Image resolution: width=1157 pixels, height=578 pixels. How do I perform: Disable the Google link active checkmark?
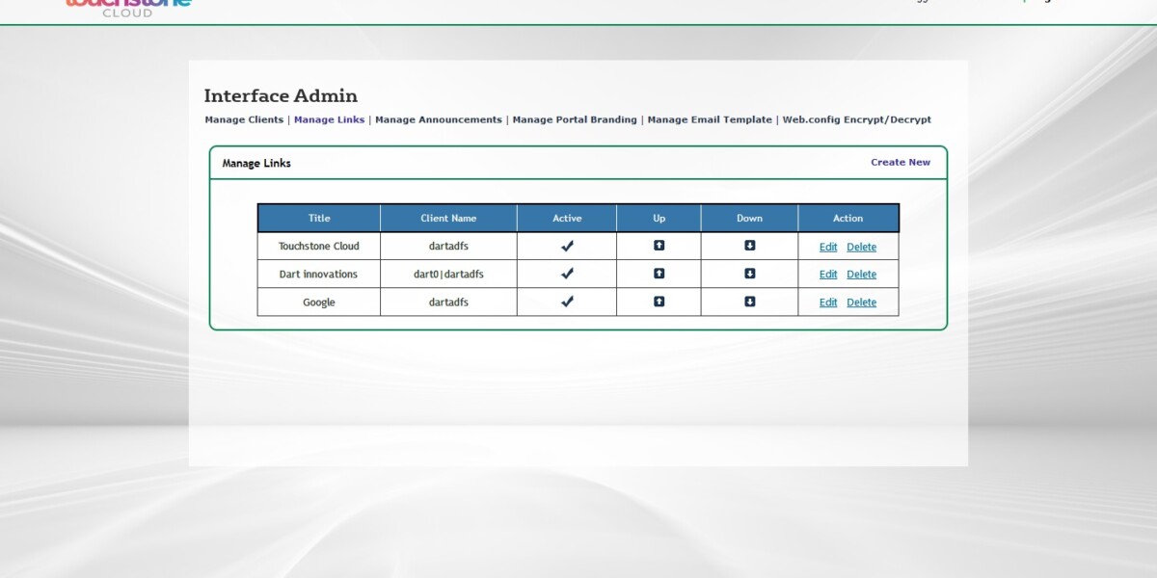[x=566, y=302]
